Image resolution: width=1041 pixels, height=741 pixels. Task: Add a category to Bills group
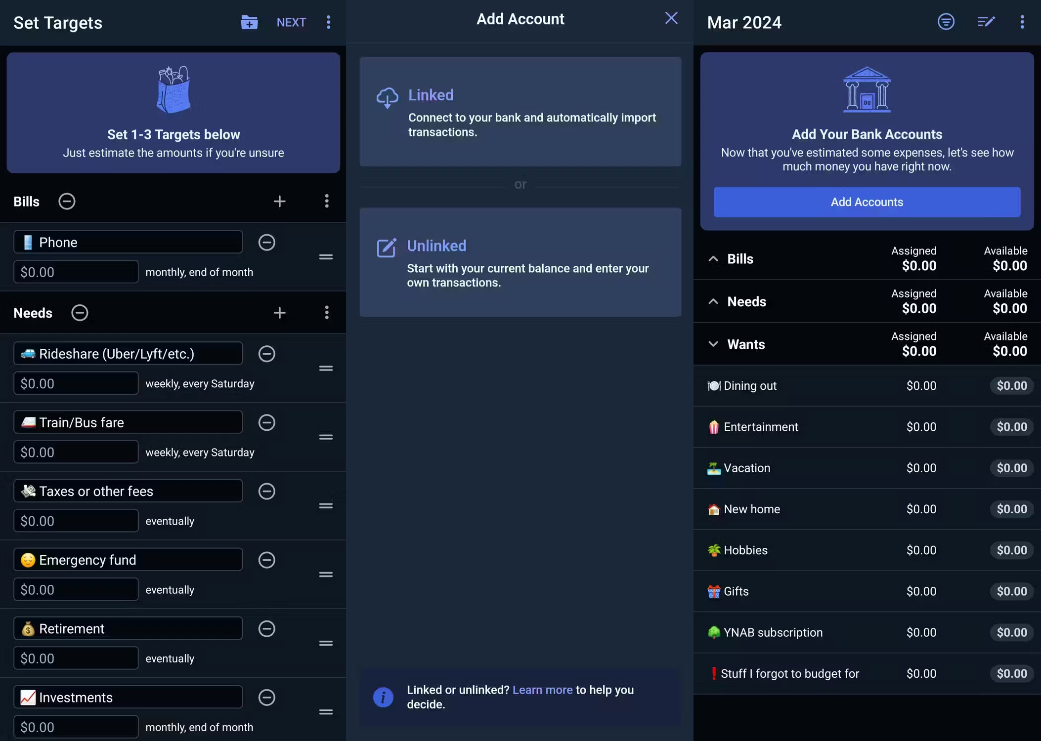[279, 202]
